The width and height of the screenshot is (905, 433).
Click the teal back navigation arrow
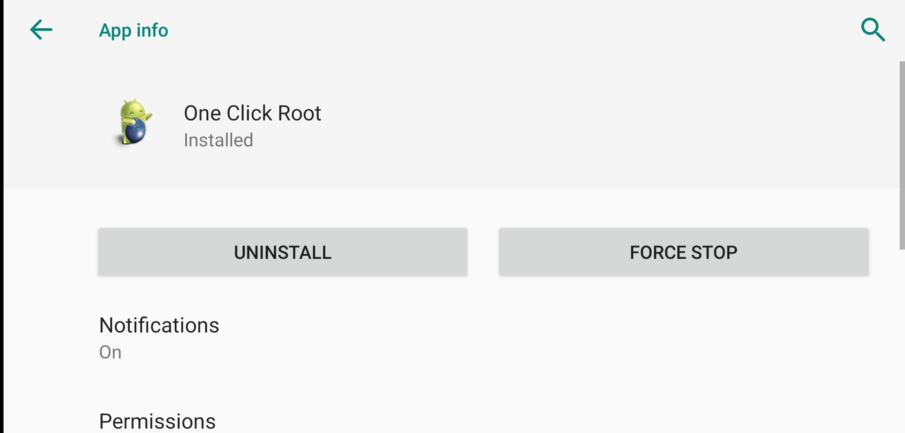coord(41,30)
